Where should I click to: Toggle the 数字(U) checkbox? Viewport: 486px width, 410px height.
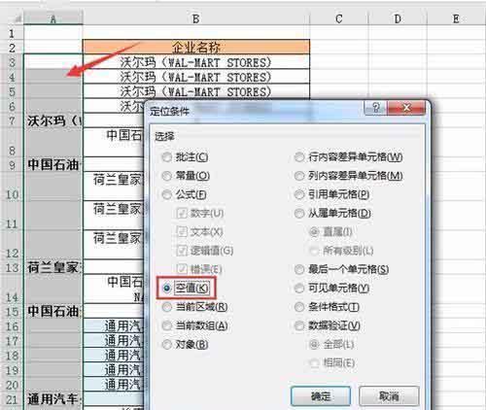[x=182, y=214]
